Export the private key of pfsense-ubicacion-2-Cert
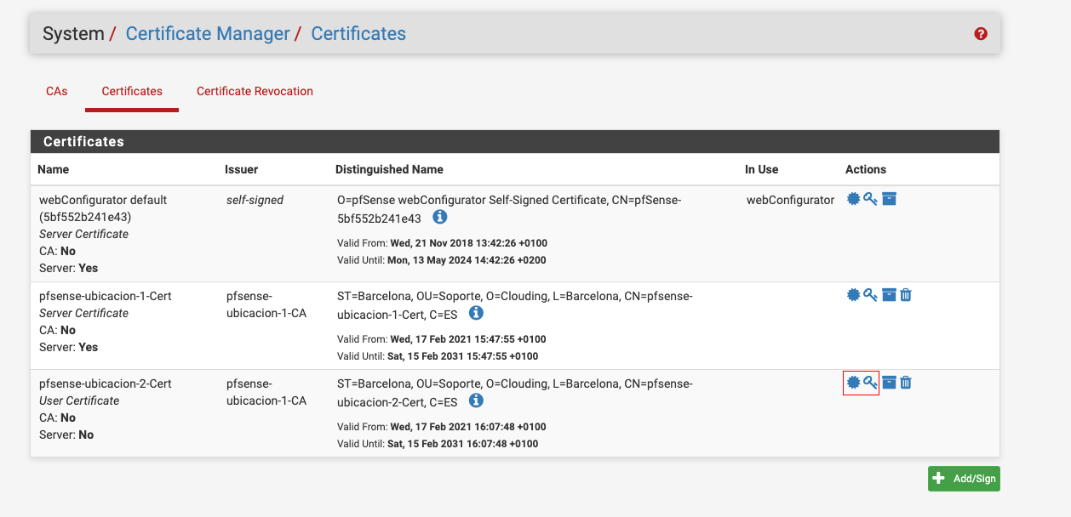This screenshot has width=1071, height=517. click(x=870, y=383)
